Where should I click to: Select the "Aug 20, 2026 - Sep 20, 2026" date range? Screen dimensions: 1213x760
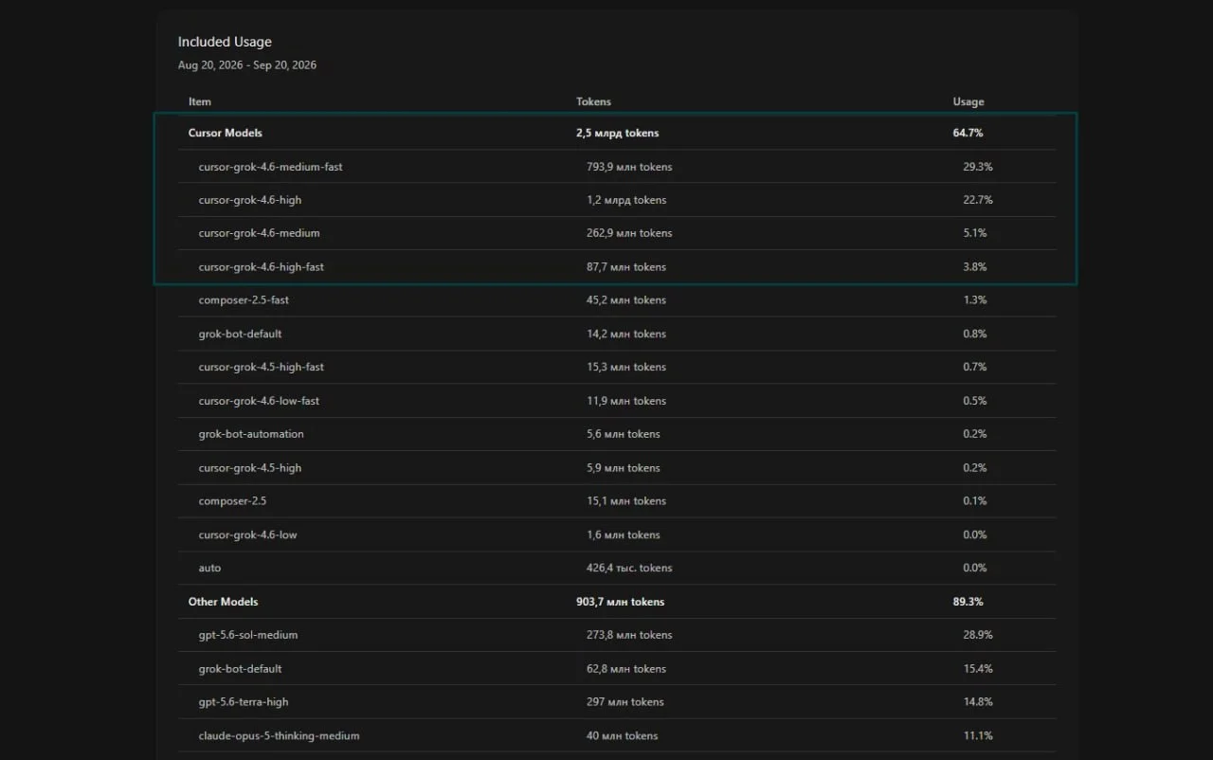[x=247, y=65]
